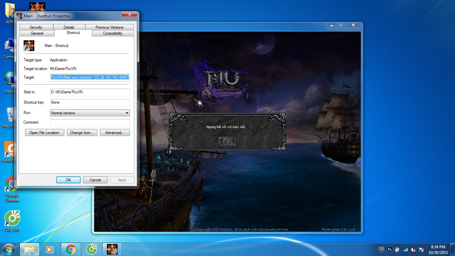The height and width of the screenshot is (256, 455).
Task: Select the Computer desktop icon
Action: pyautogui.click(x=9, y=49)
